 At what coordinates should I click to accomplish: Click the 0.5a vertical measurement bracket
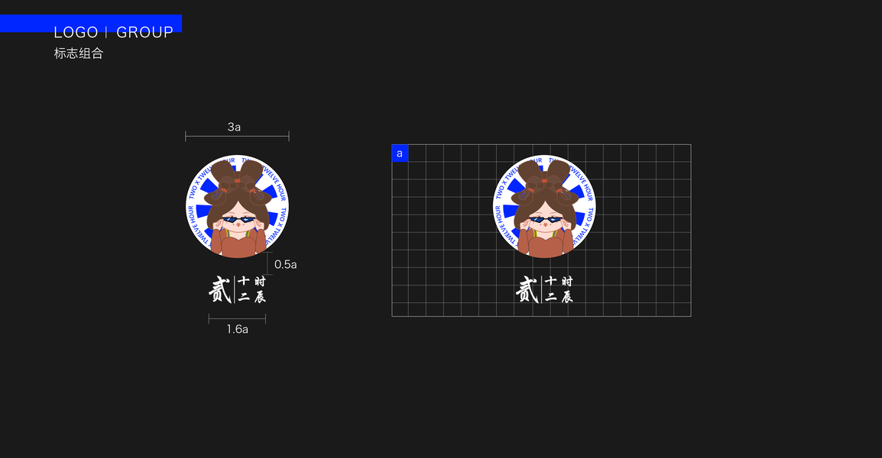[268, 263]
